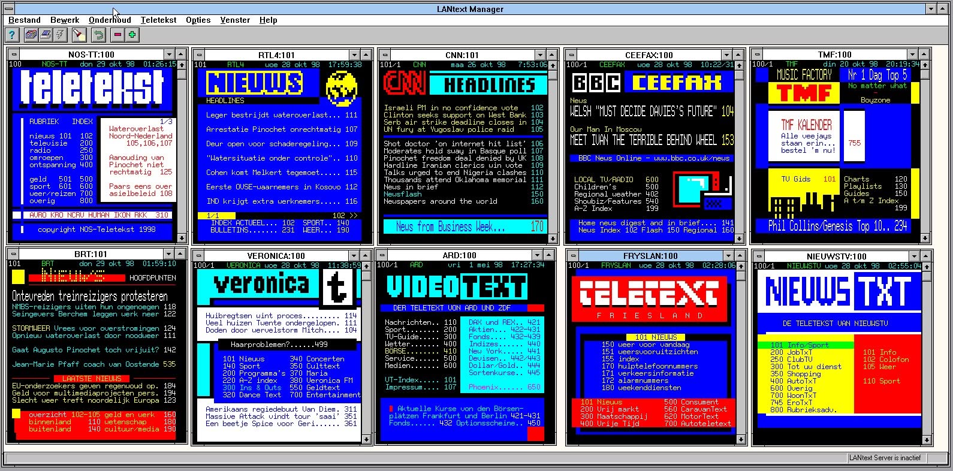
Task: Click 'Israeli PM in no confidence vote' in CNN
Action: [463, 108]
